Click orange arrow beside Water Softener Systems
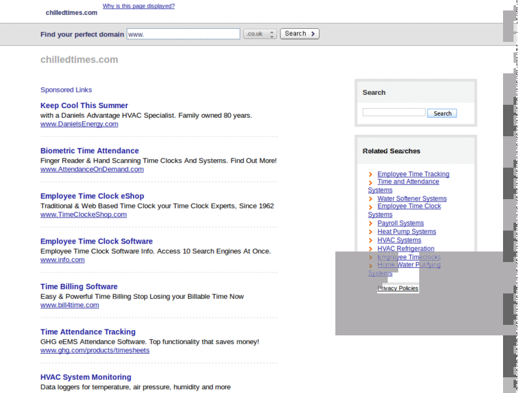Screen dimensions: 524x393 (x=370, y=199)
